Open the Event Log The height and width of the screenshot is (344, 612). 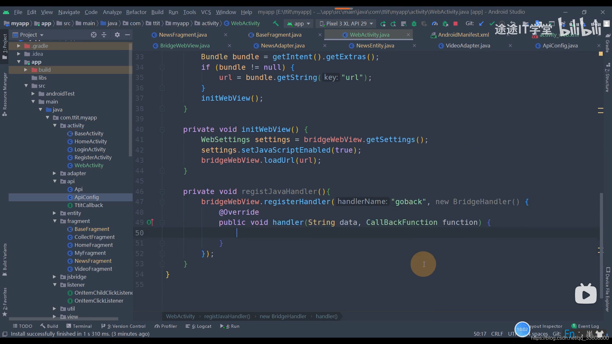click(x=585, y=326)
